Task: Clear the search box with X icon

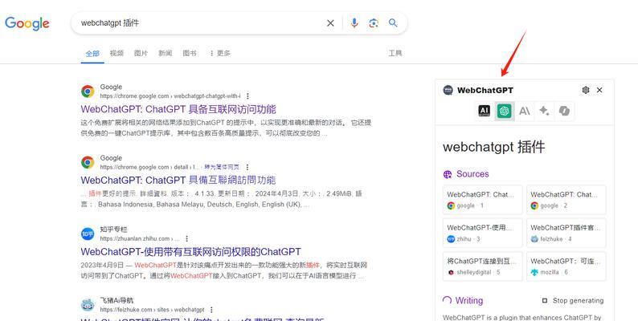Action: [x=330, y=23]
